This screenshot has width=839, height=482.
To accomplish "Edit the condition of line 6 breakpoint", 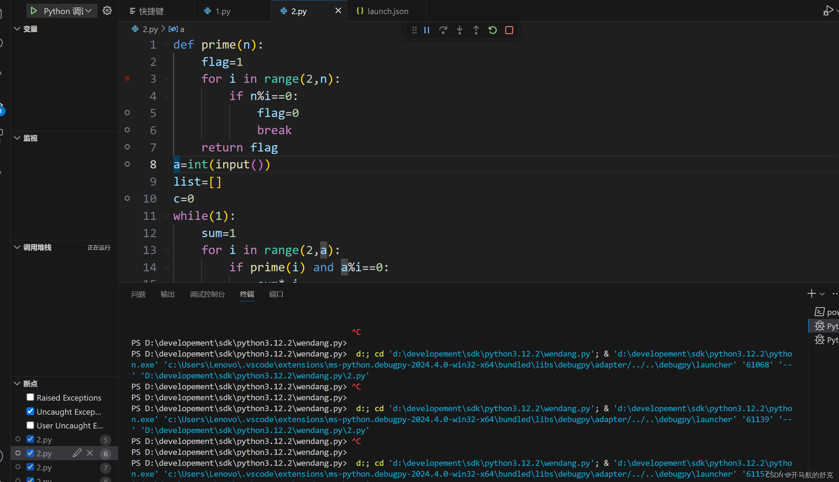I will pos(77,453).
